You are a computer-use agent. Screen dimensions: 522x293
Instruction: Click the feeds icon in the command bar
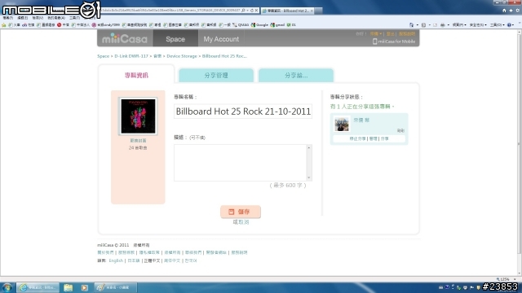click(x=423, y=25)
